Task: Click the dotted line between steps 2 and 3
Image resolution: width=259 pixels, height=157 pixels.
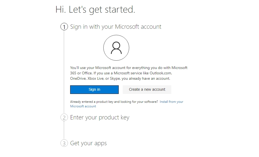Action: click(x=64, y=130)
